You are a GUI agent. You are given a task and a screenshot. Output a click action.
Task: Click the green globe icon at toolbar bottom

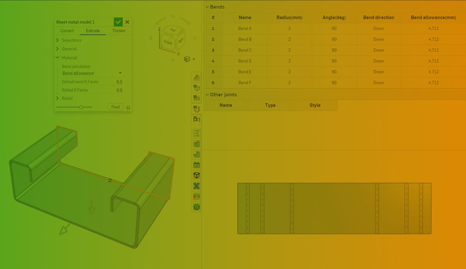click(196, 207)
